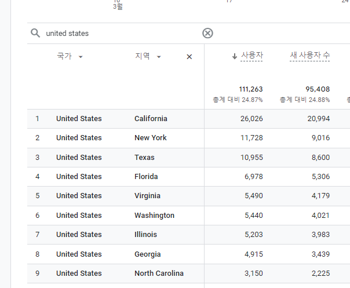Click Florida users value 6,978

click(x=254, y=177)
